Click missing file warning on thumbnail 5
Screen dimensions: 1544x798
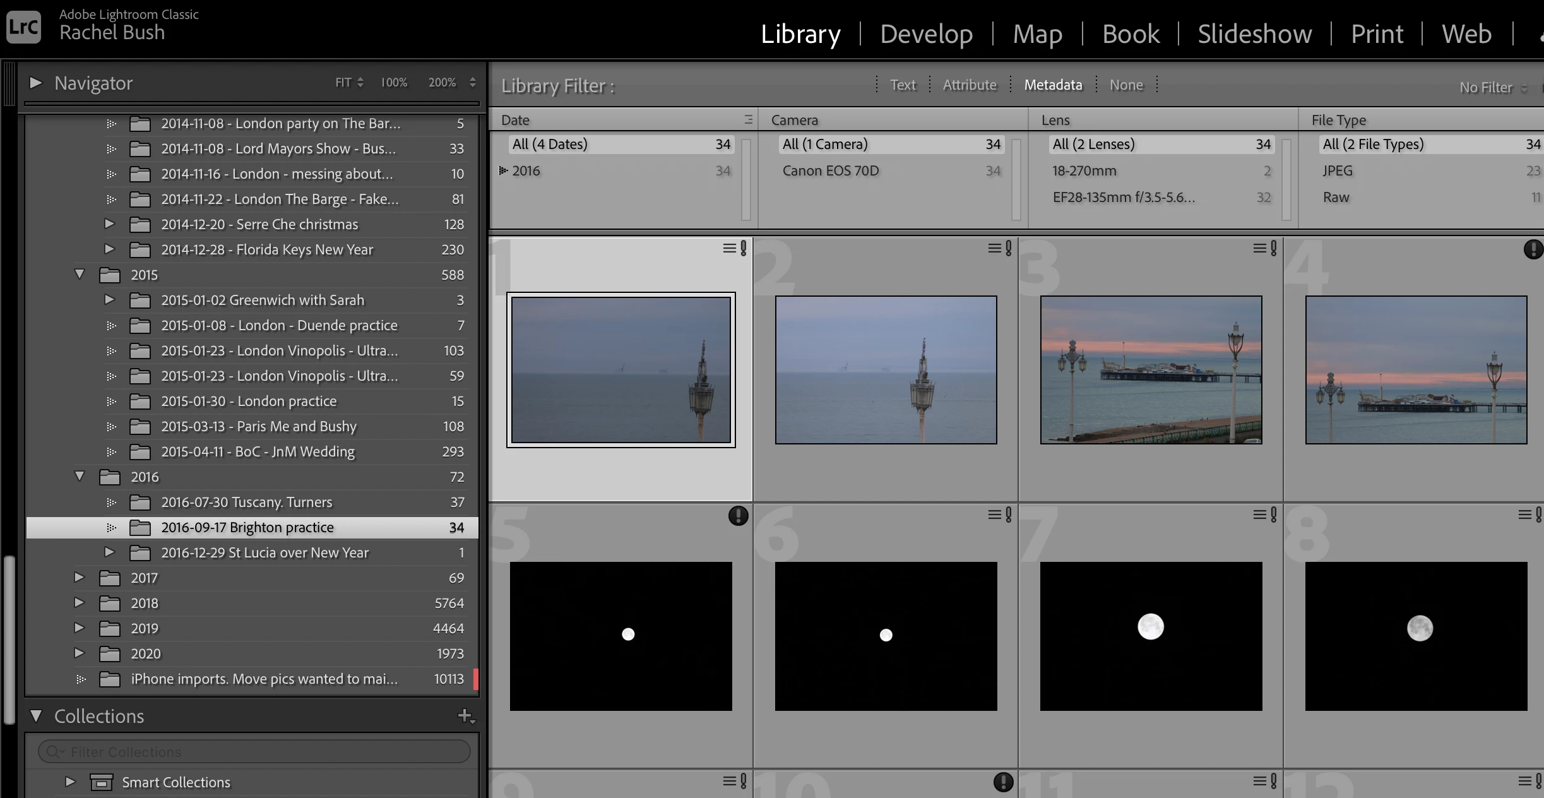pos(738,516)
